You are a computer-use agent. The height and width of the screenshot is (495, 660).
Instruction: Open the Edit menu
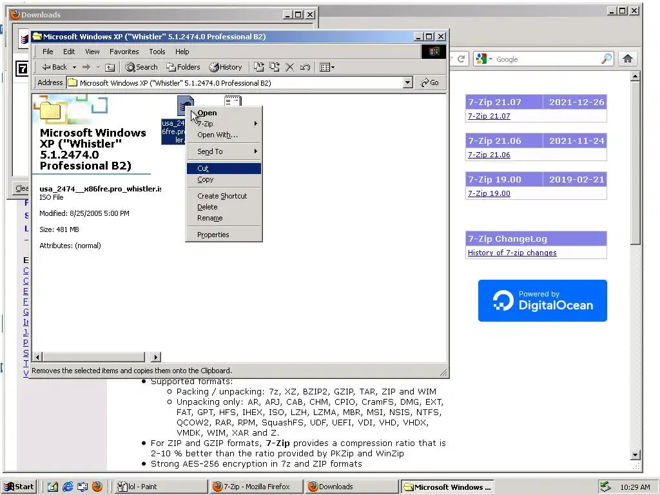(69, 52)
